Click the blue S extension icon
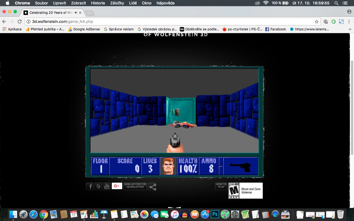 point(341,22)
